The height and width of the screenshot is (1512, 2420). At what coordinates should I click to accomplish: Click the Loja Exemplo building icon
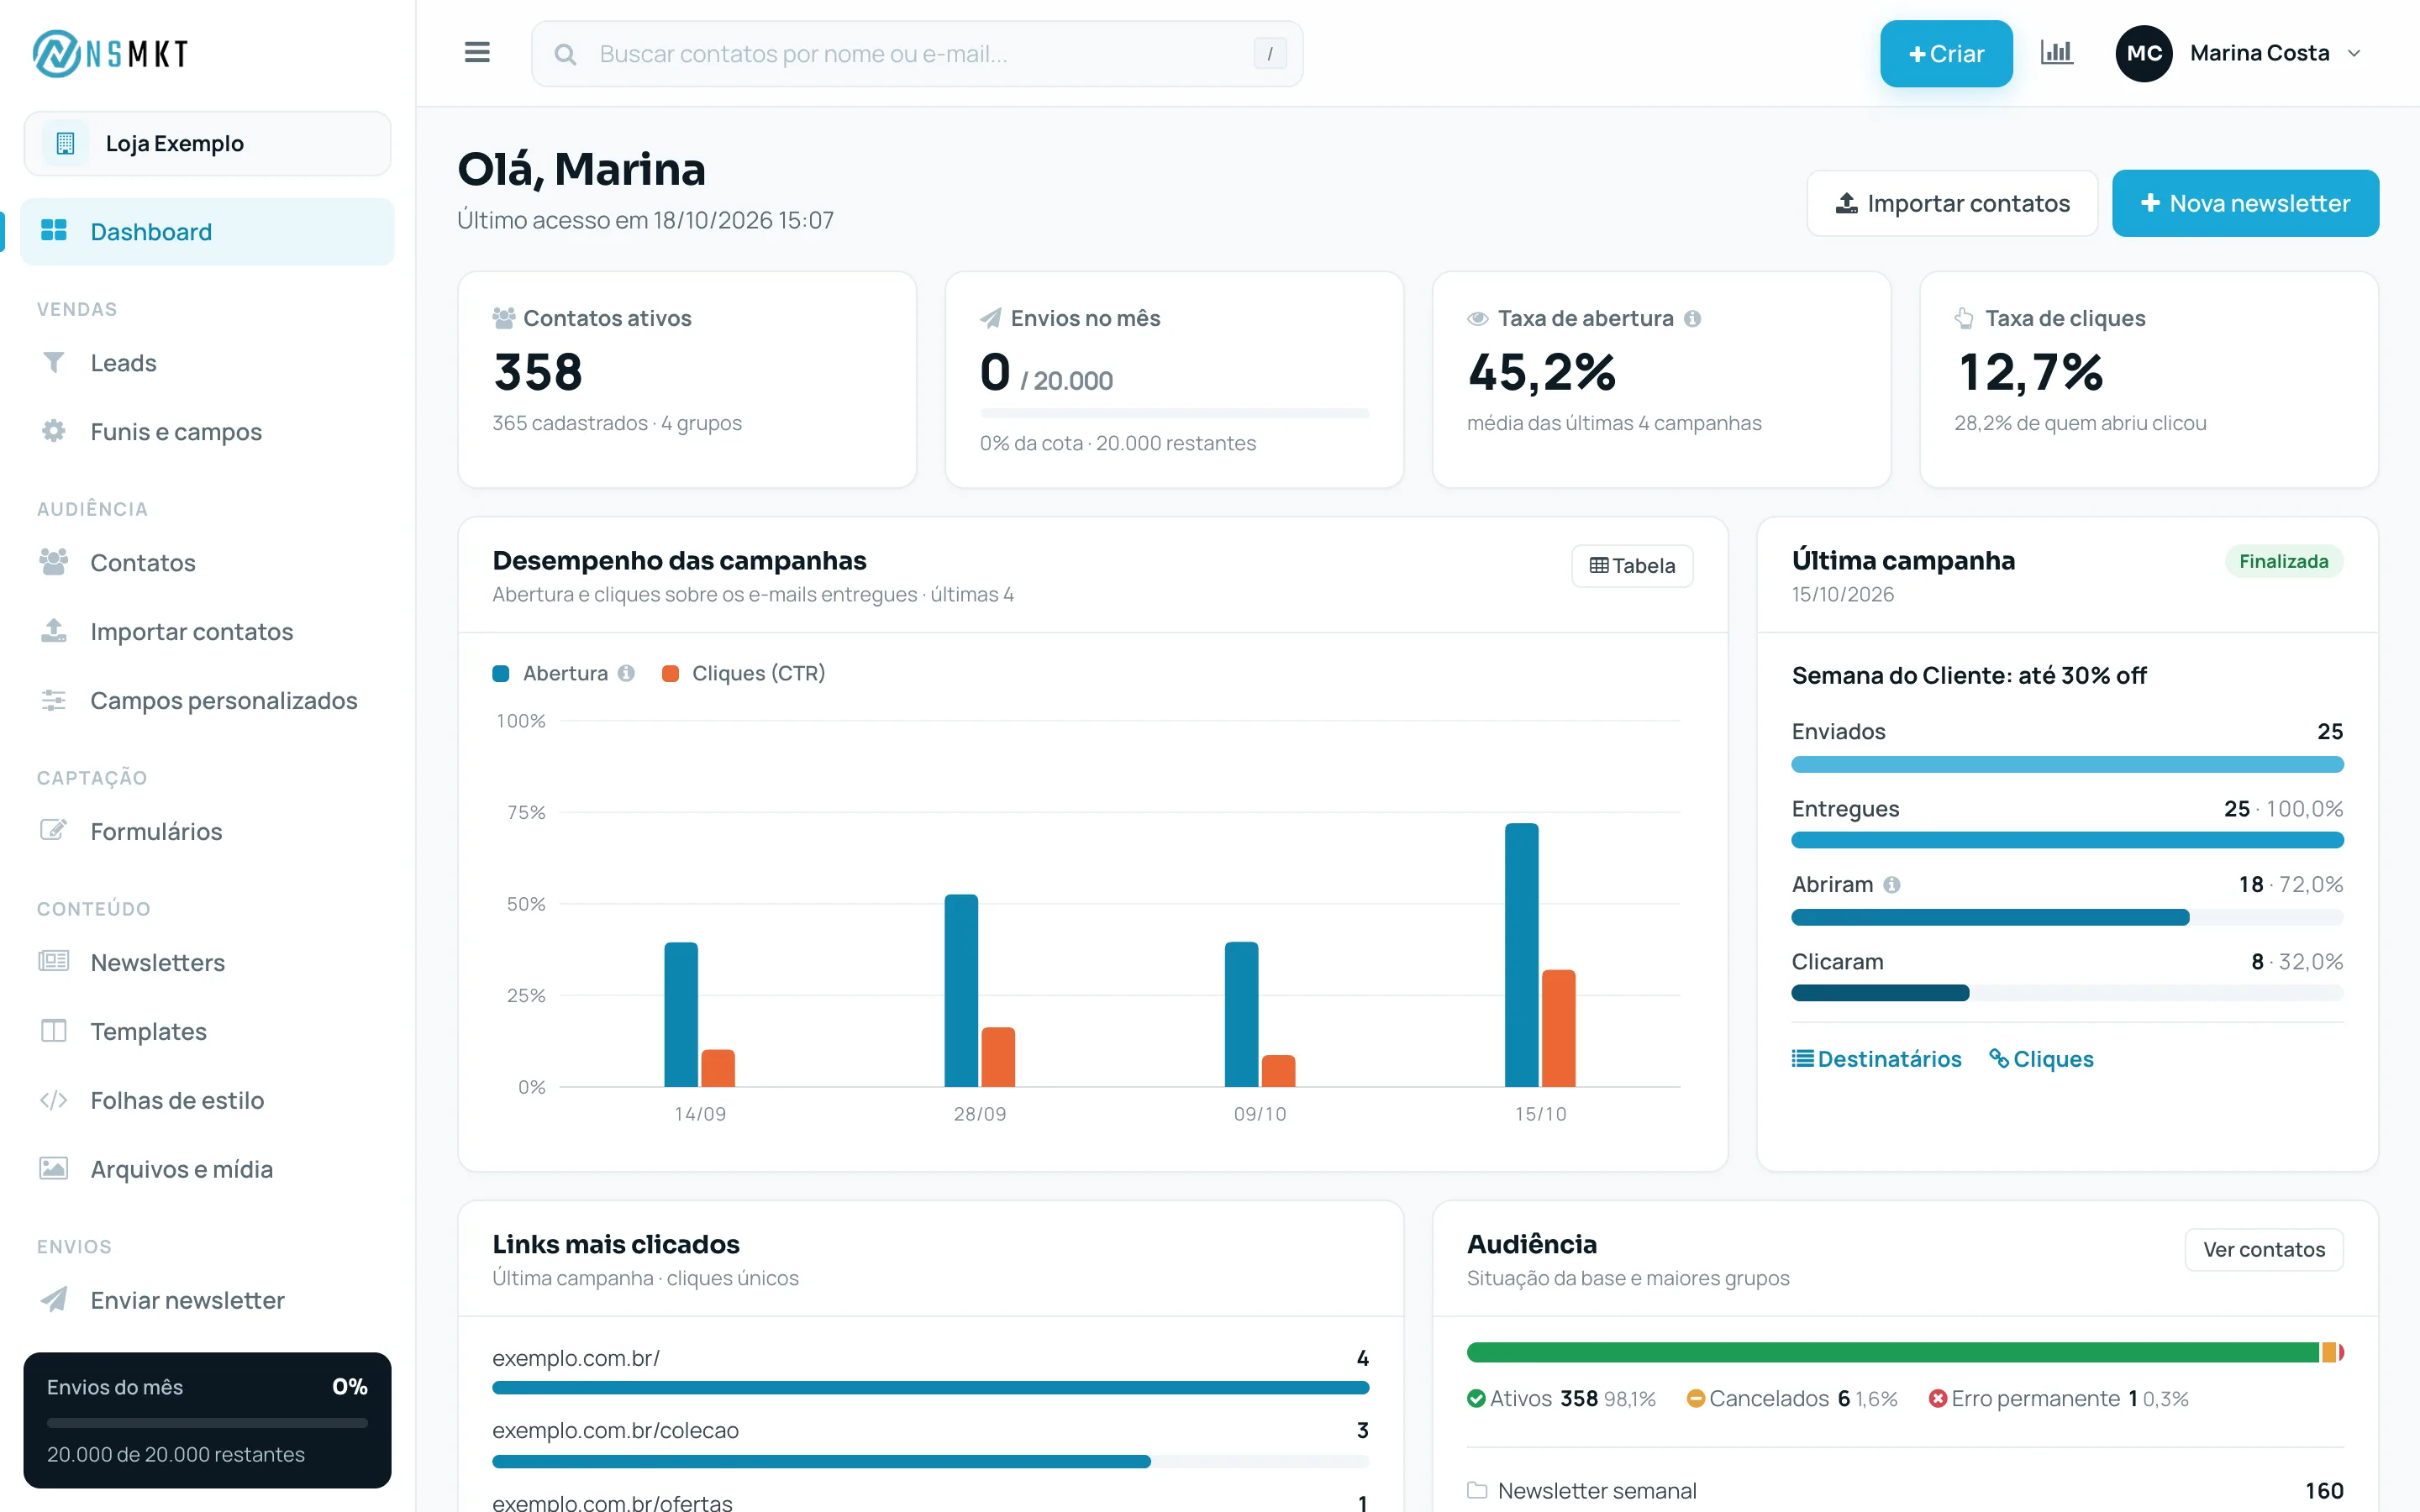pyautogui.click(x=66, y=143)
